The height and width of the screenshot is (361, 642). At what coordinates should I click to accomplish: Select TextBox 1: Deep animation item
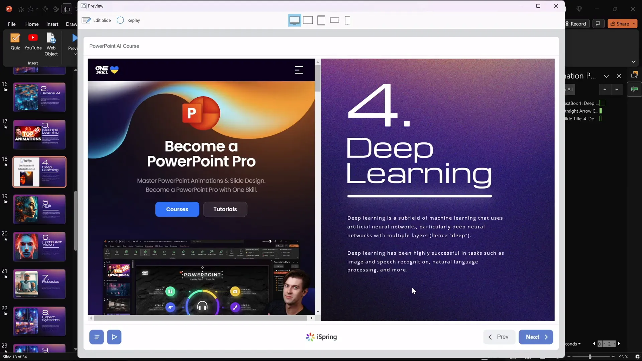[585, 103]
